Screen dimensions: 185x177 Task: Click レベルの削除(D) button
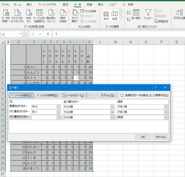pos(47,95)
